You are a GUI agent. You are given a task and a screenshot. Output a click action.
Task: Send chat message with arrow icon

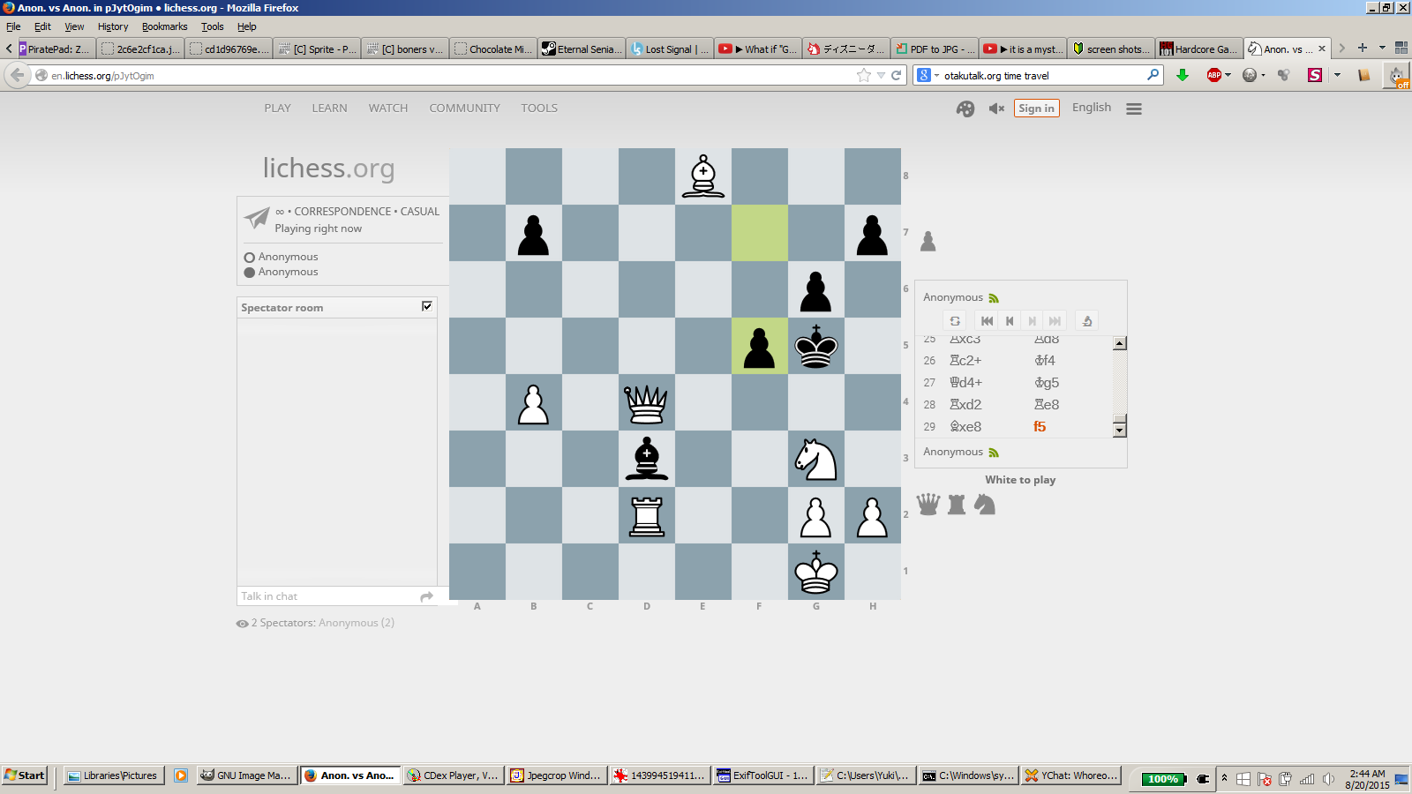[x=427, y=596]
